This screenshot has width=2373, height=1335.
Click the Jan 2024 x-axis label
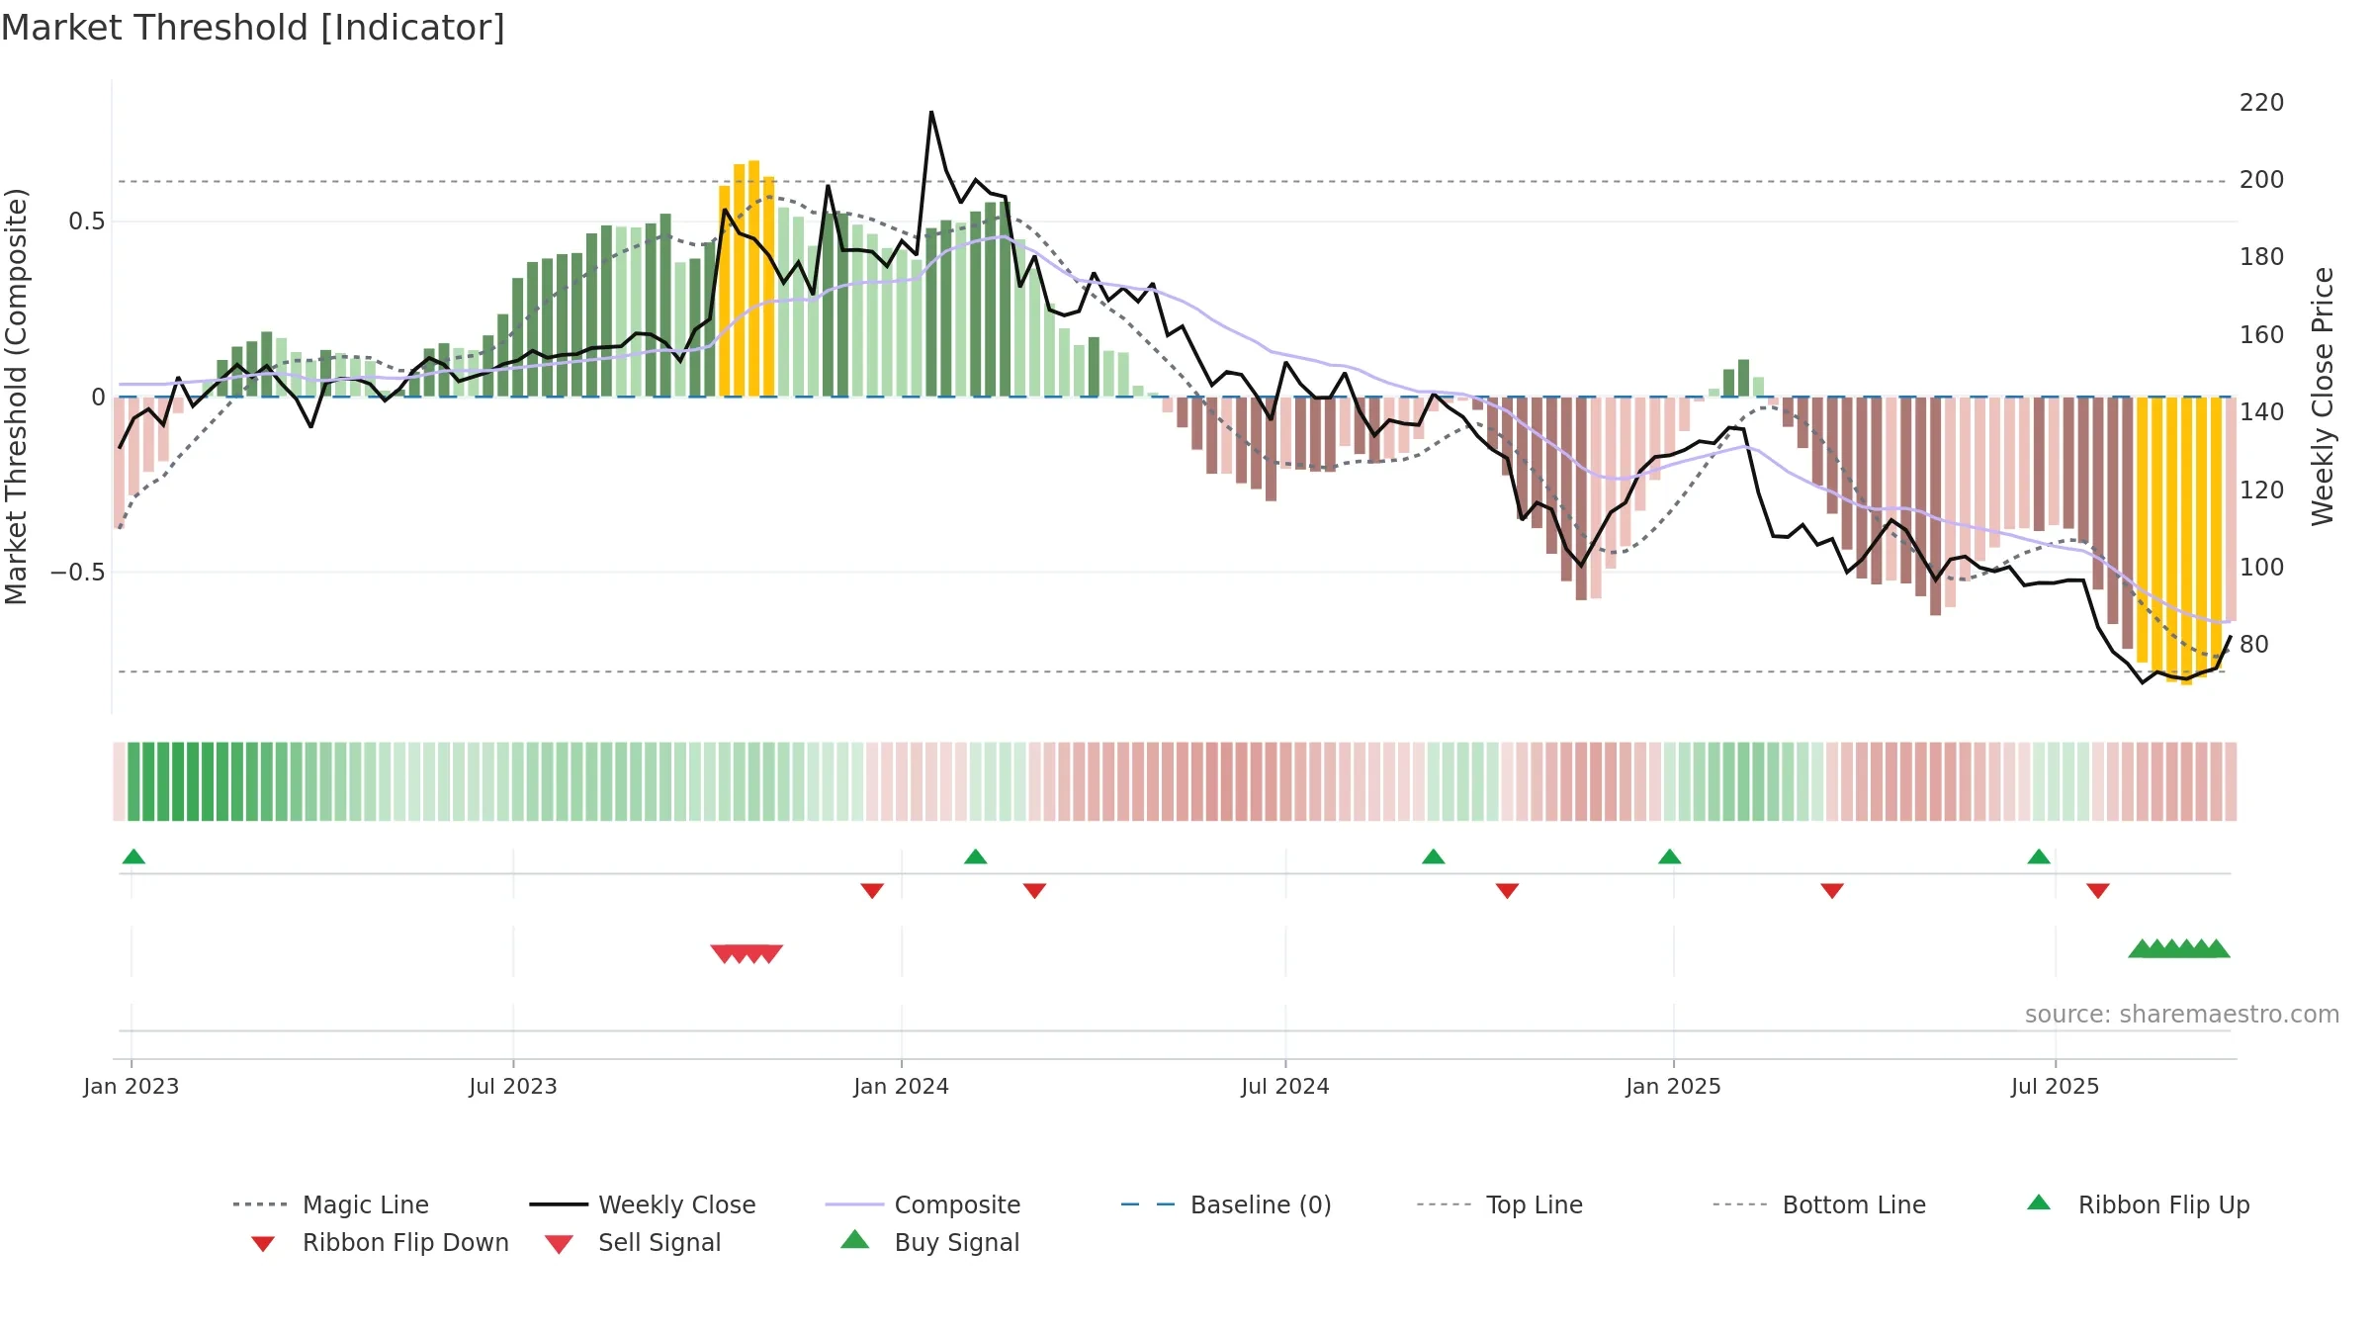point(902,1087)
